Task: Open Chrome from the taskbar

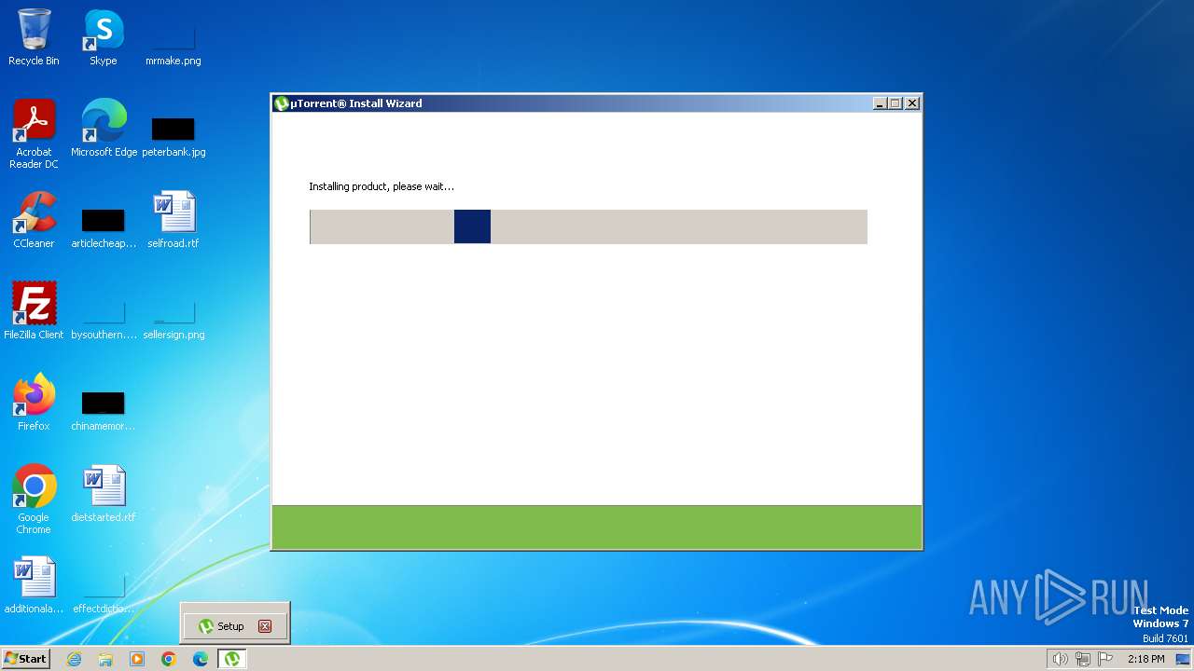Action: click(x=169, y=659)
